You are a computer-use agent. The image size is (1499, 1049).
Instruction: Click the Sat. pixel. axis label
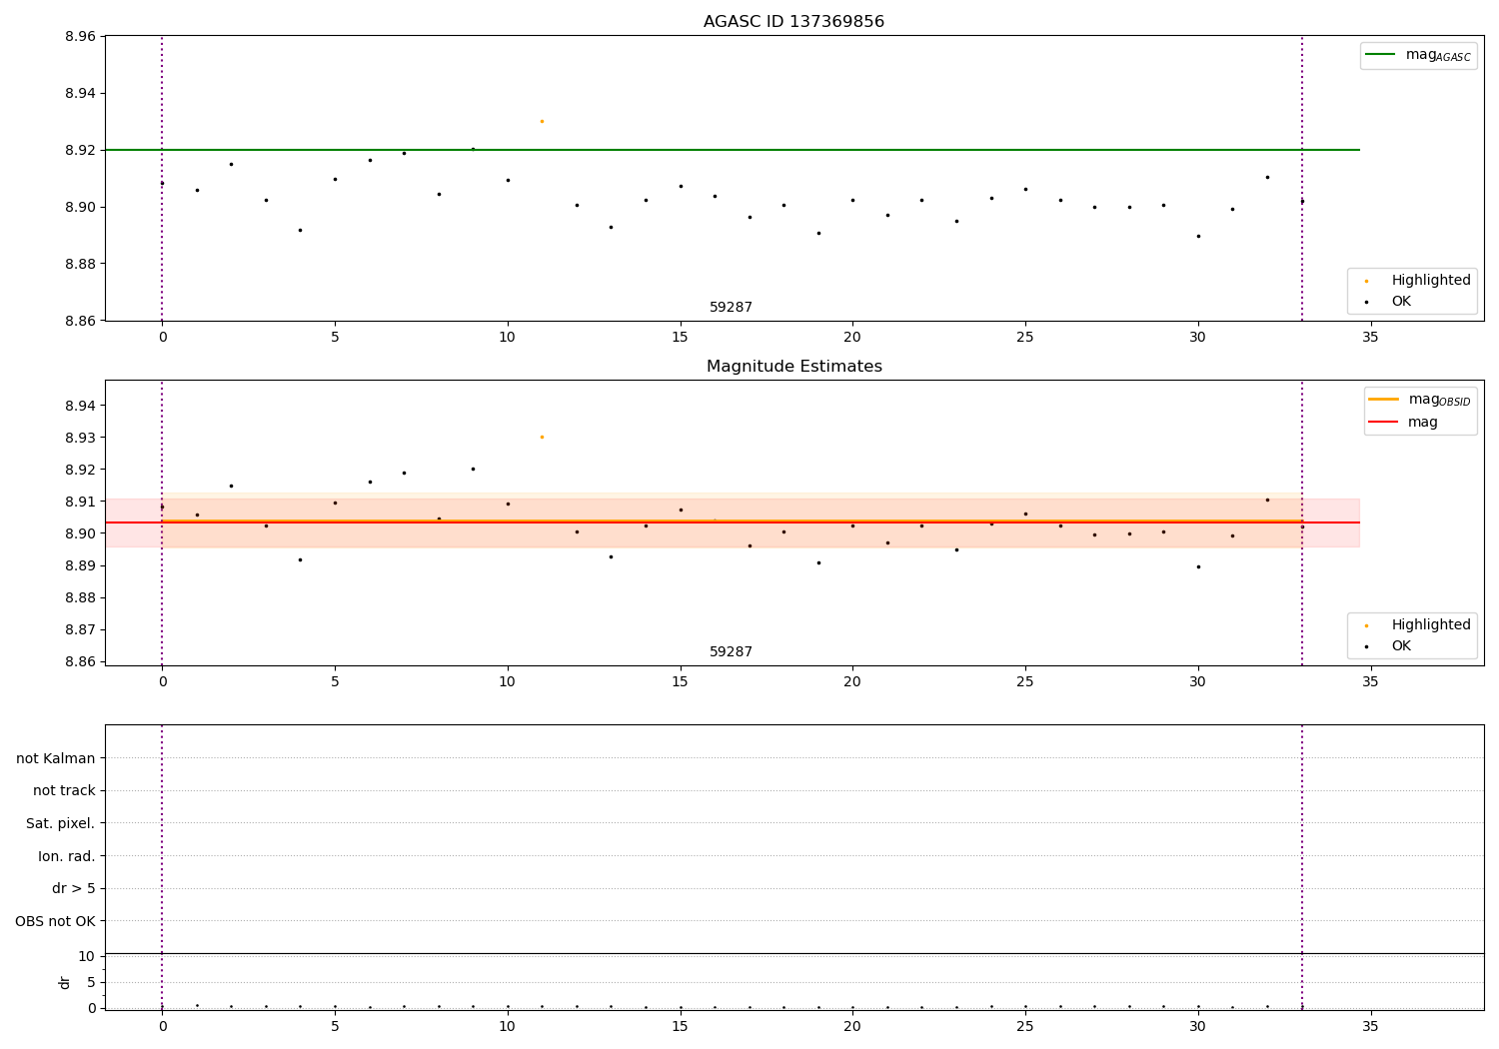tap(61, 824)
